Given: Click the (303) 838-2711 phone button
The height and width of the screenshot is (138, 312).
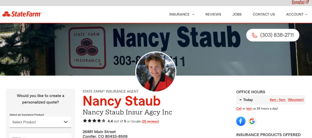Looking at the screenshot, I should pos(273,35).
